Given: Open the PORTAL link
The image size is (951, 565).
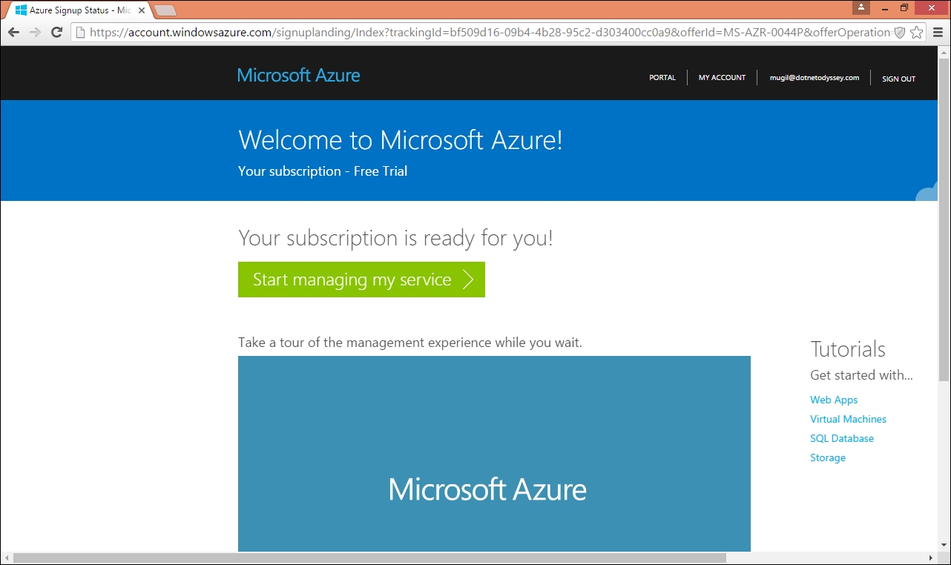Looking at the screenshot, I should [x=662, y=77].
